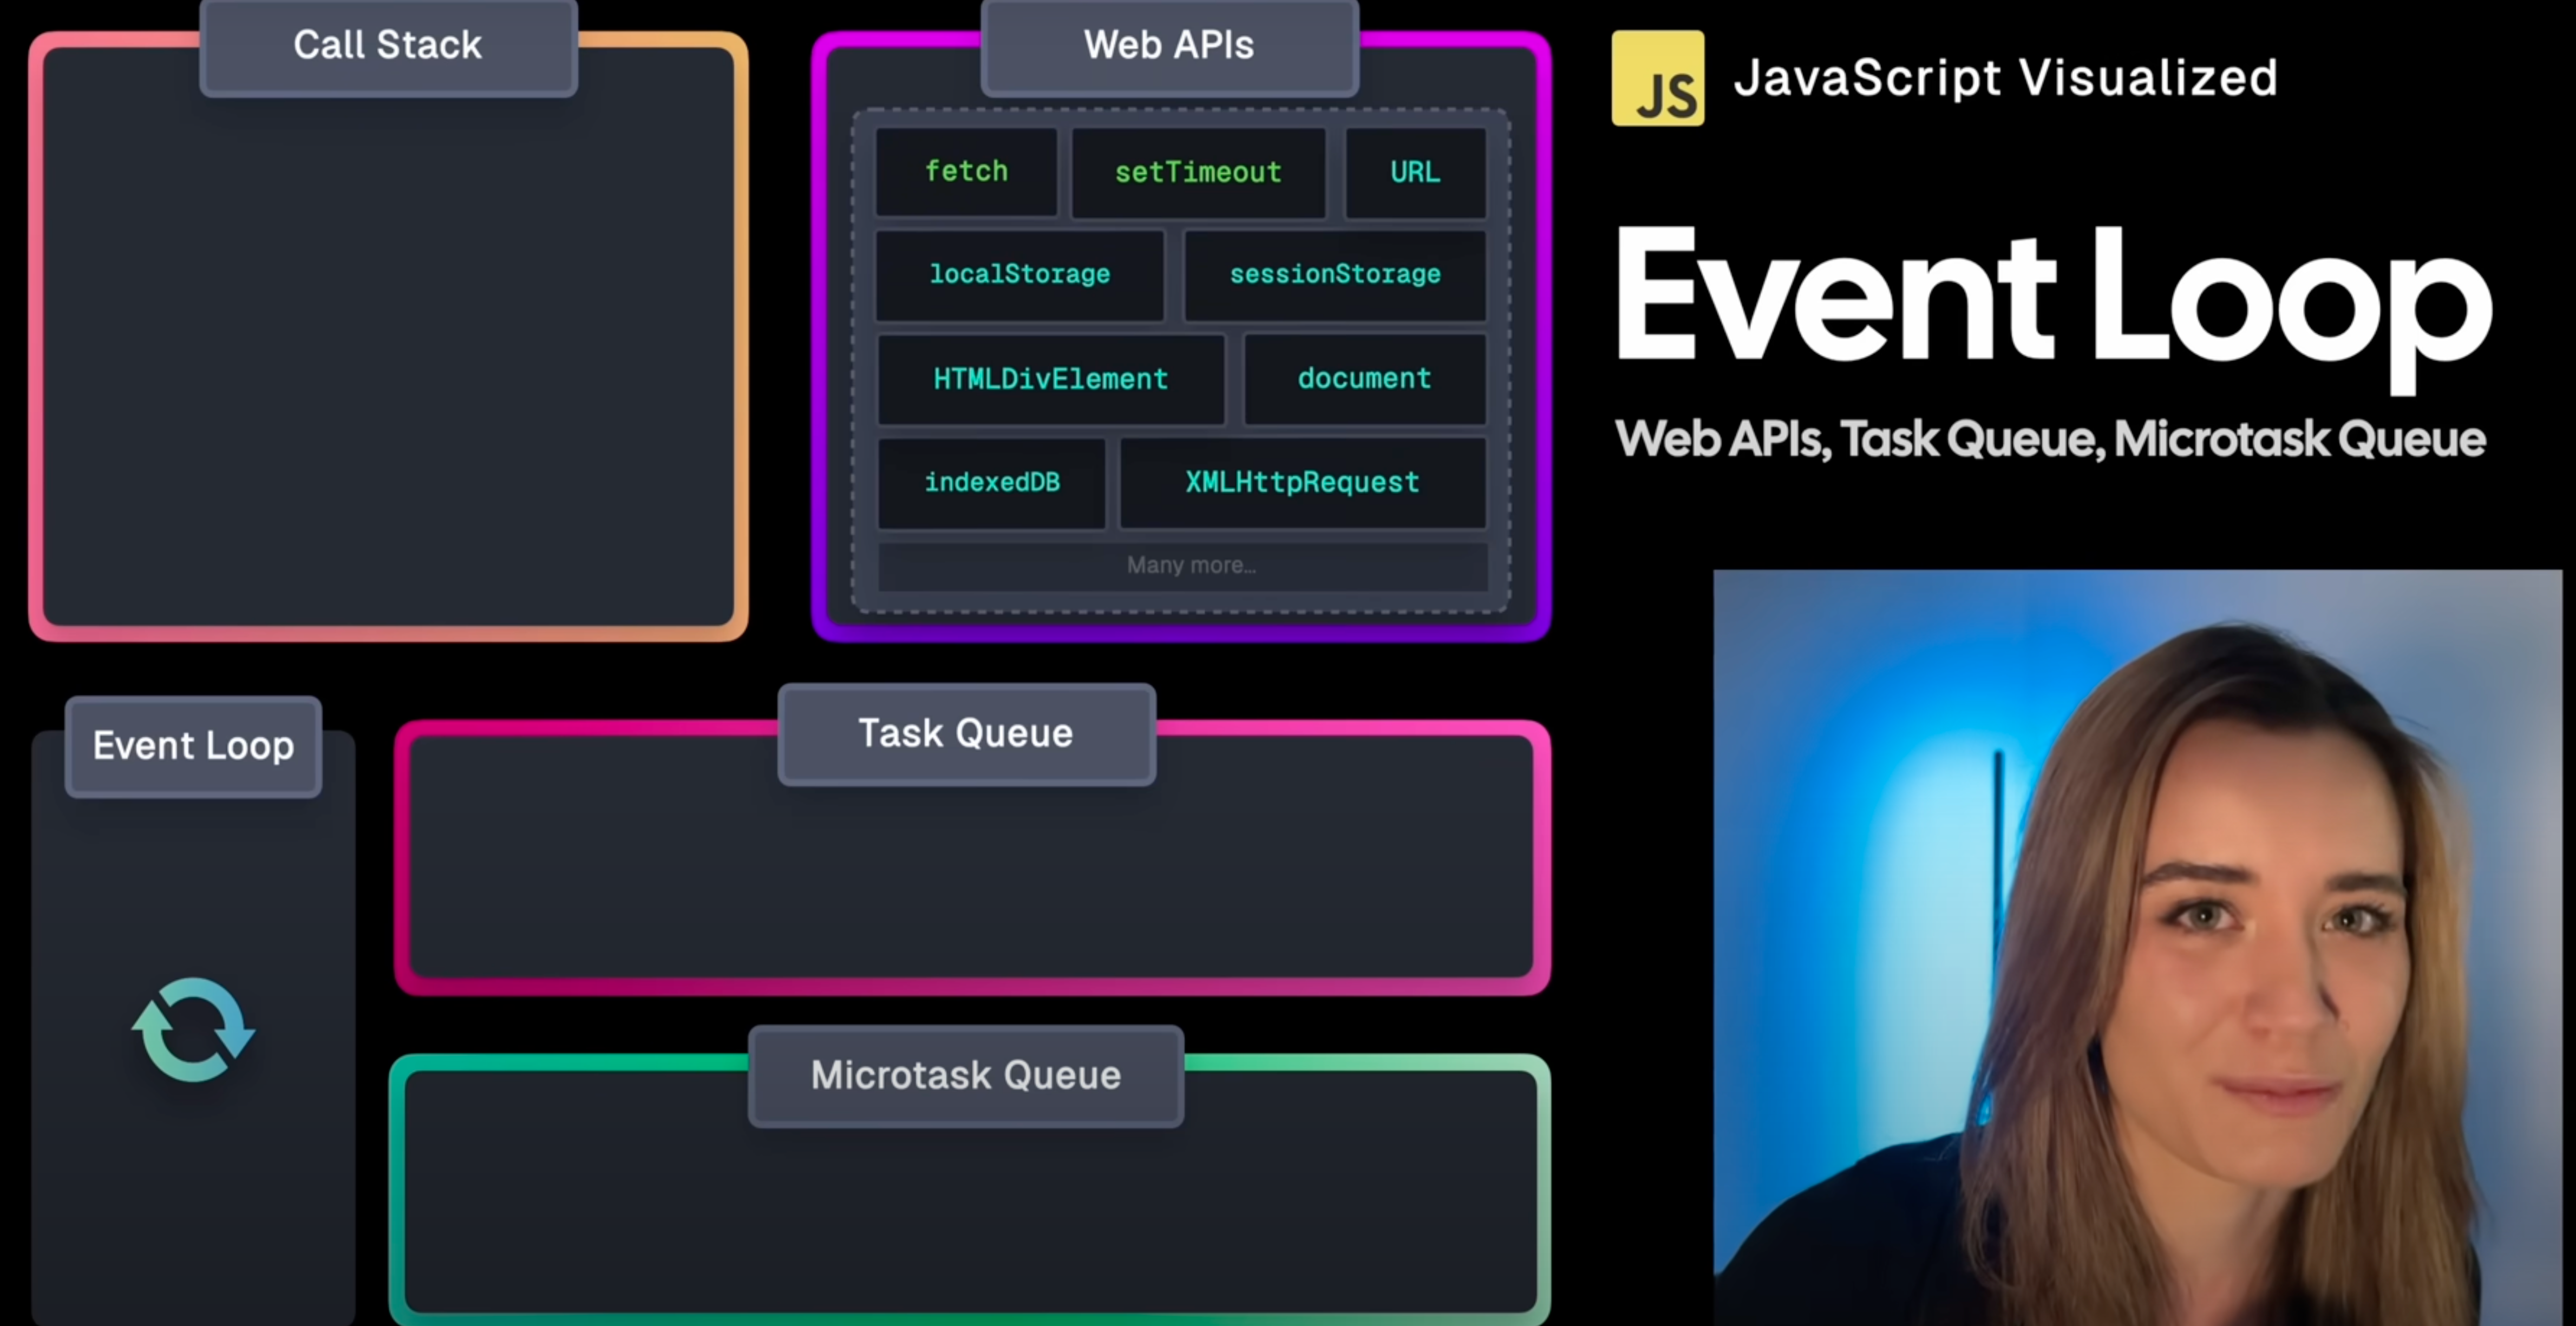2576x1326 pixels.
Task: Click the localStorage API box
Action: coord(1019,274)
